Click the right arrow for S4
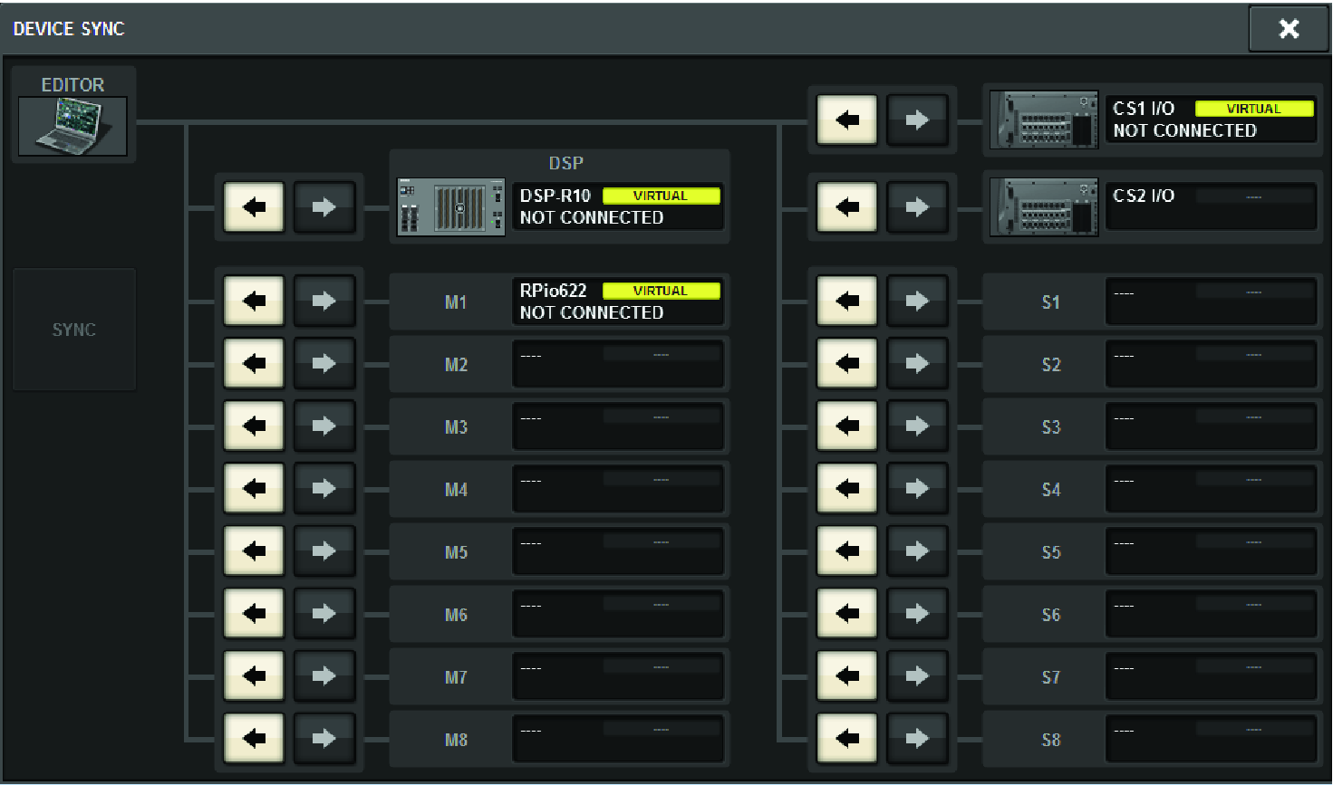This screenshot has width=1333, height=785. [917, 489]
